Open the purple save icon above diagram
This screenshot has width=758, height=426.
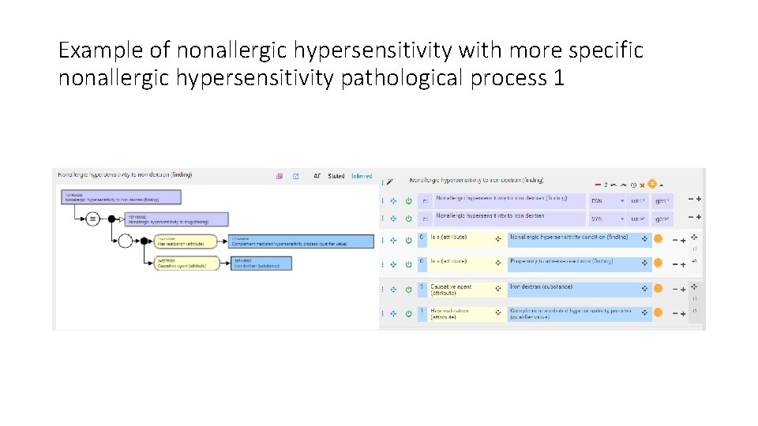[x=280, y=177]
